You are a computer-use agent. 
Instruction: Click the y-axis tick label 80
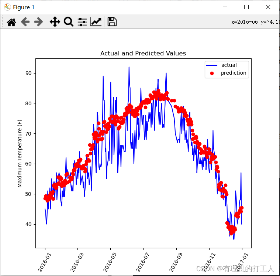tap(28, 103)
